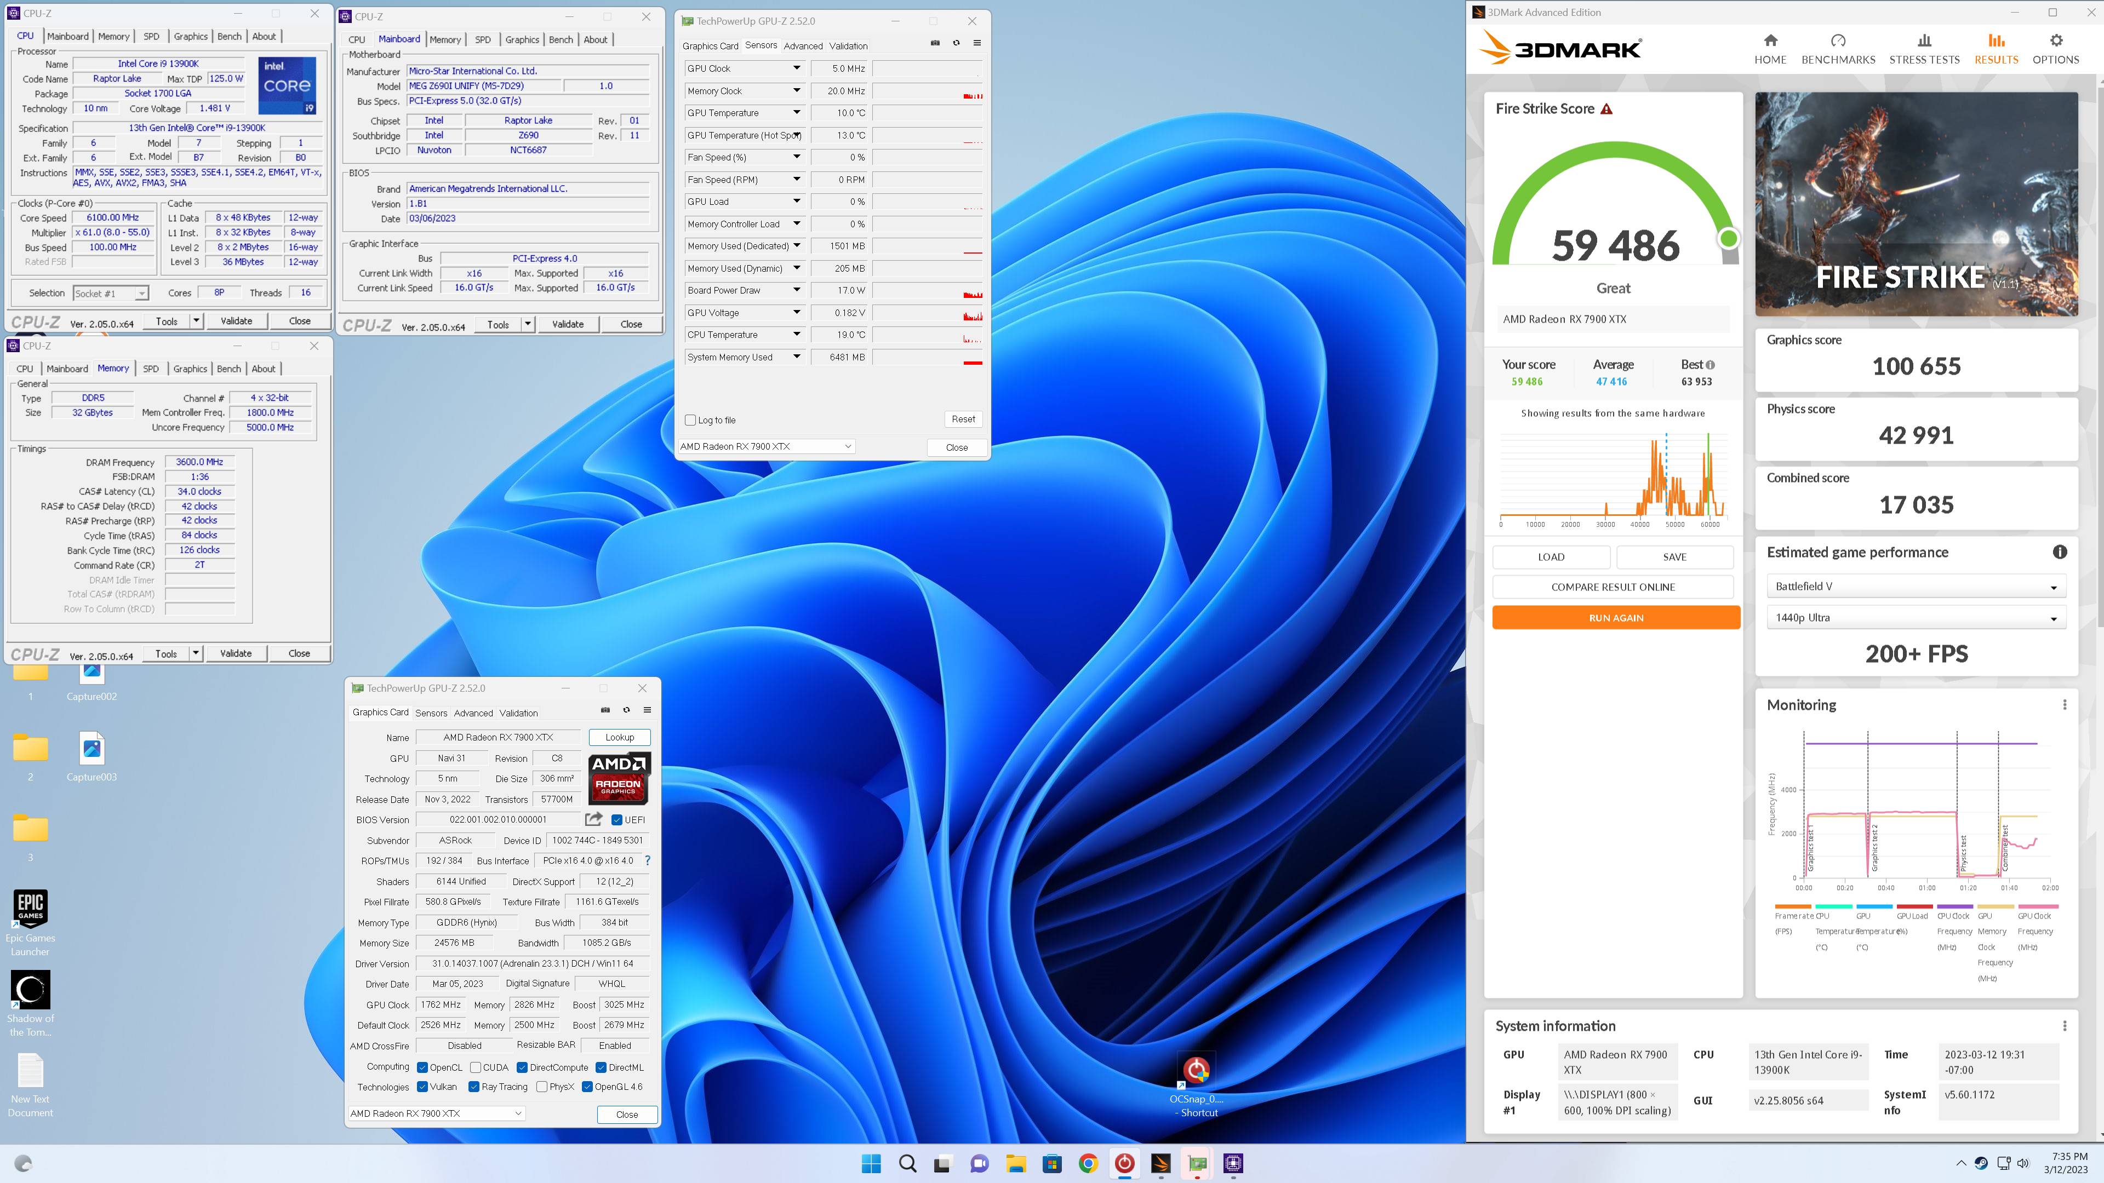Open GPU-Z Sensors hamburger menu

[x=977, y=43]
